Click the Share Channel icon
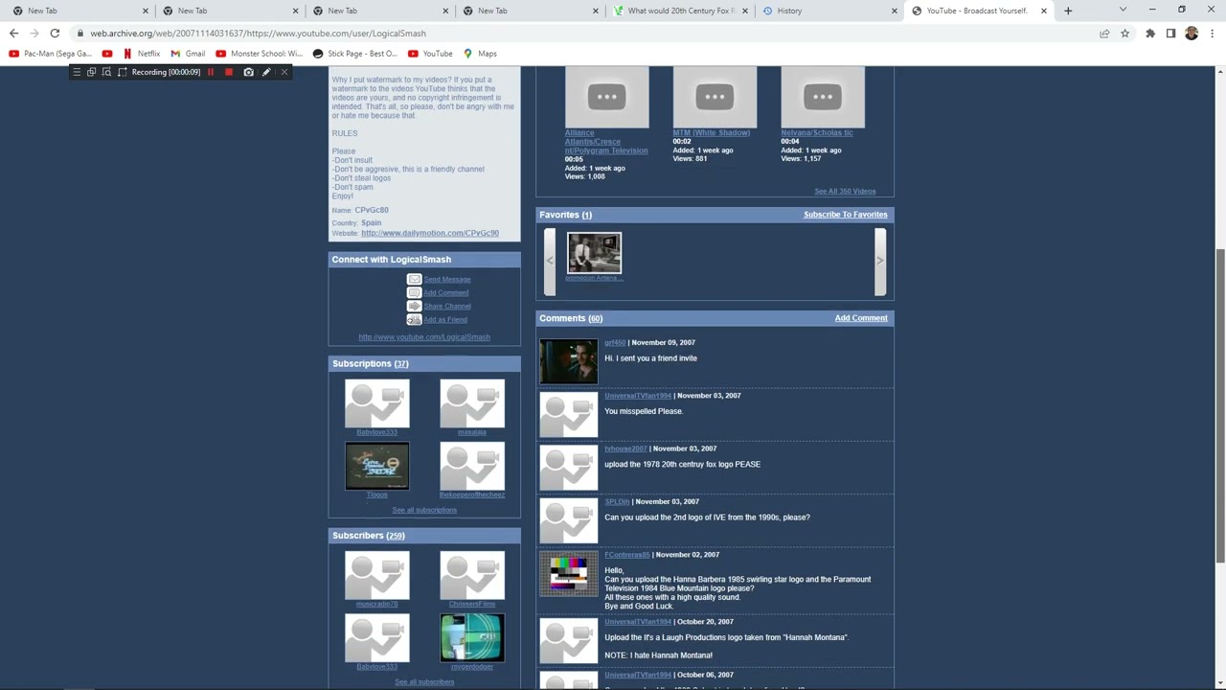Screen dimensions: 1226x690 [x=414, y=306]
